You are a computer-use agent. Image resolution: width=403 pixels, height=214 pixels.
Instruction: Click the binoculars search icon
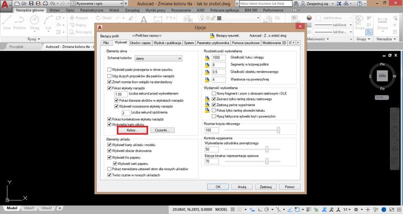click(296, 4)
